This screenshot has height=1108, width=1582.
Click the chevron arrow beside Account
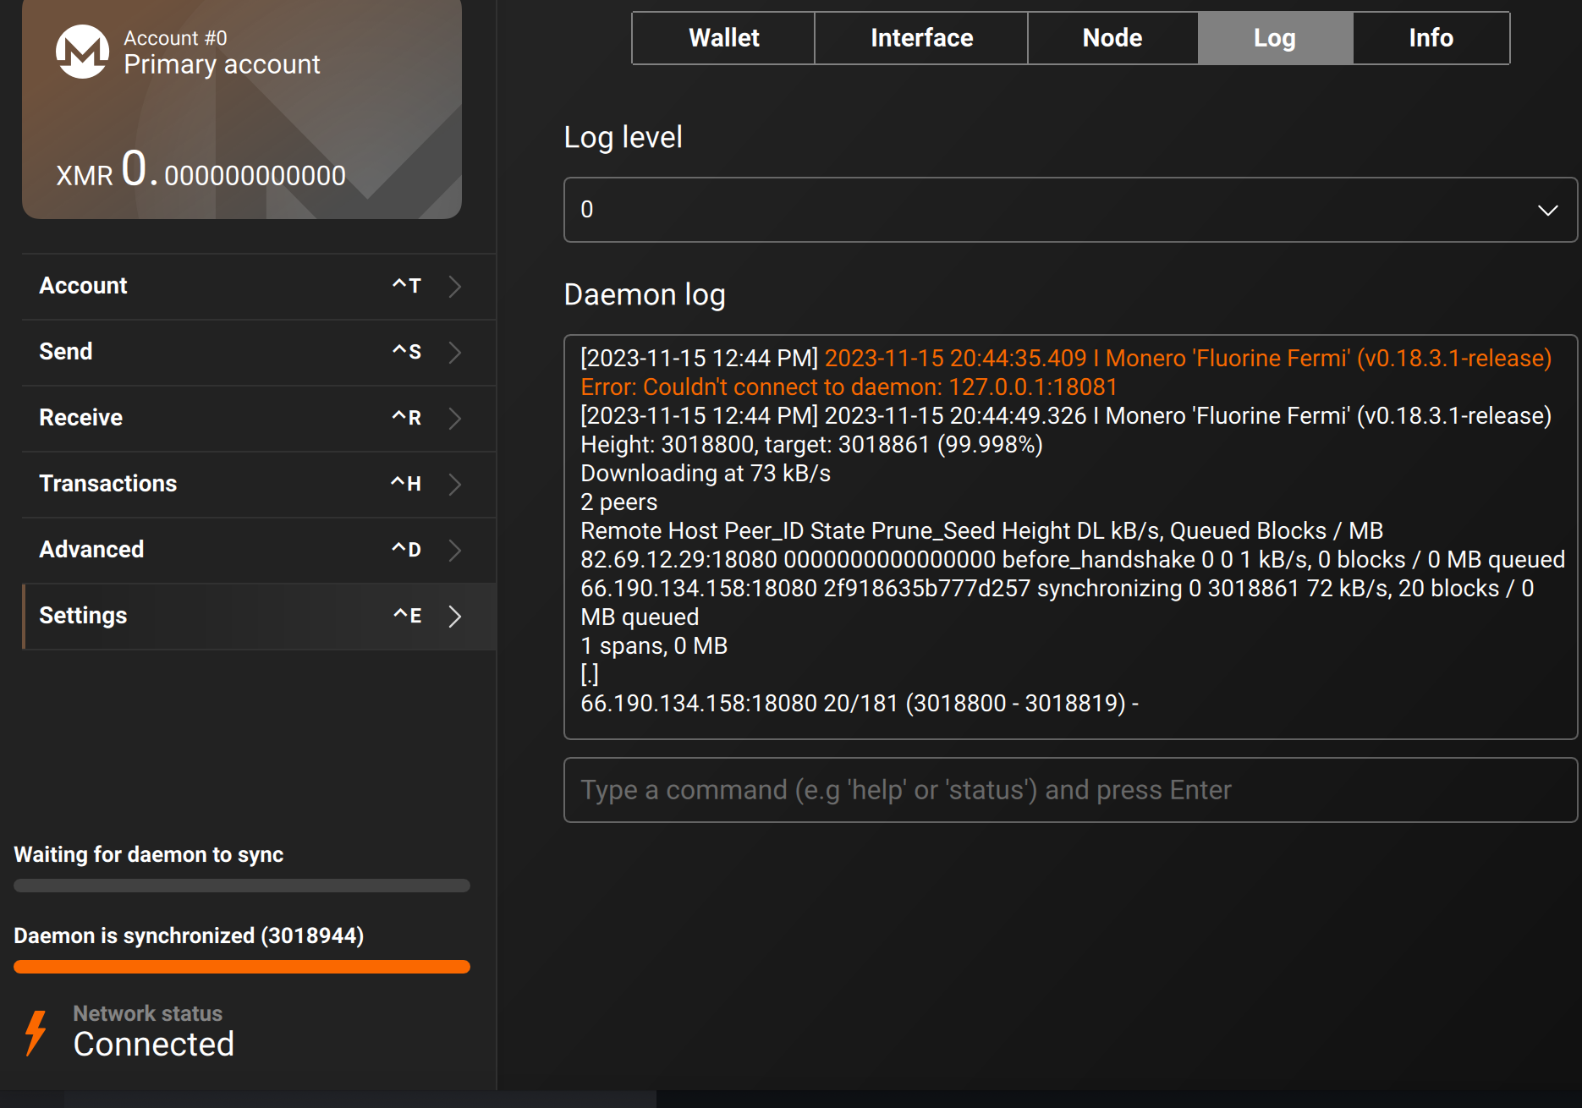tap(455, 286)
